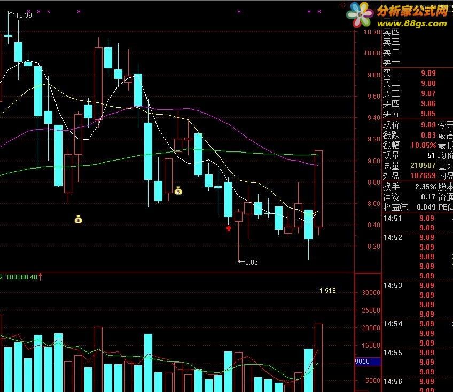Select the 14:54 tick trade row
This screenshot has height=392, width=453.
click(x=417, y=324)
